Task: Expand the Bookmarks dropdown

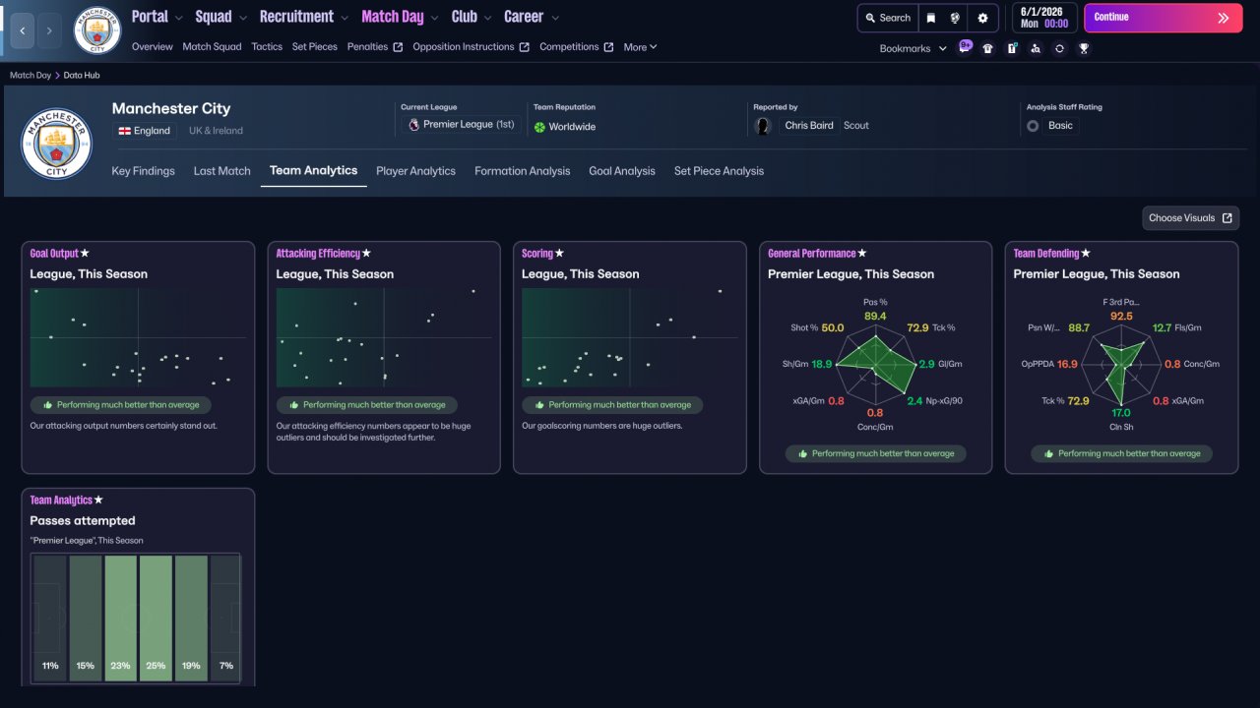Action: [x=913, y=48]
